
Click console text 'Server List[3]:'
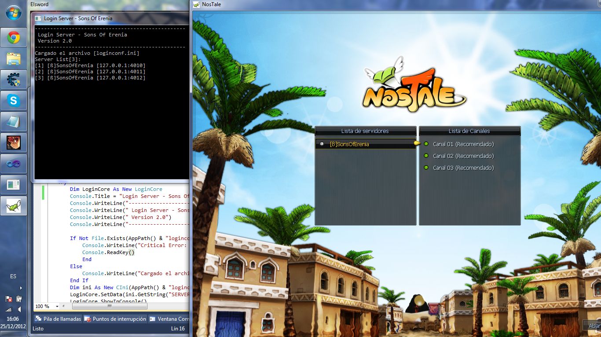pyautogui.click(x=58, y=59)
